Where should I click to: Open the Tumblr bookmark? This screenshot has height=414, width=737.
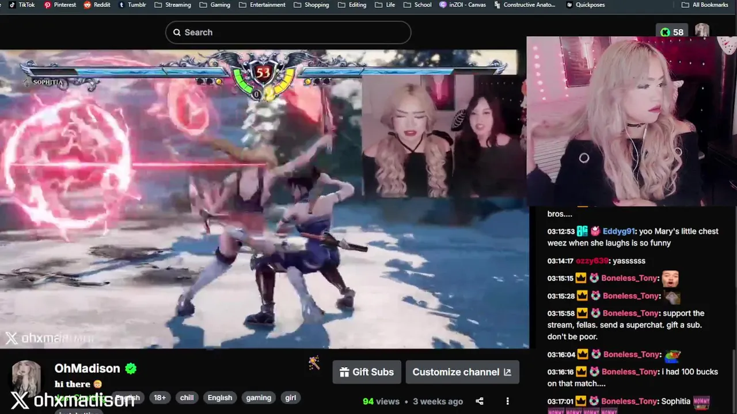pyautogui.click(x=132, y=5)
